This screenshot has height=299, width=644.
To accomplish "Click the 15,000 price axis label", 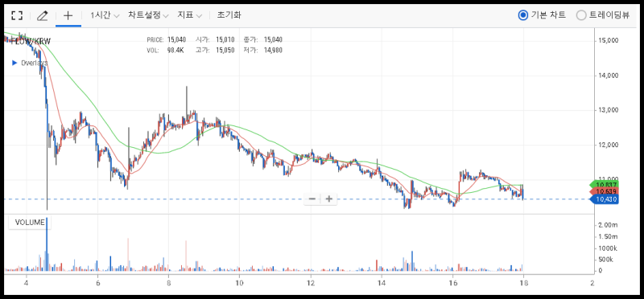I will (609, 41).
